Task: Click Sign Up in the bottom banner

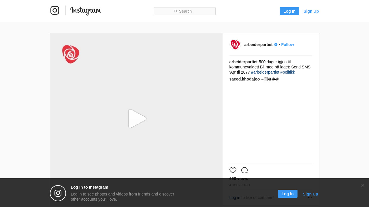Action: click(310, 194)
